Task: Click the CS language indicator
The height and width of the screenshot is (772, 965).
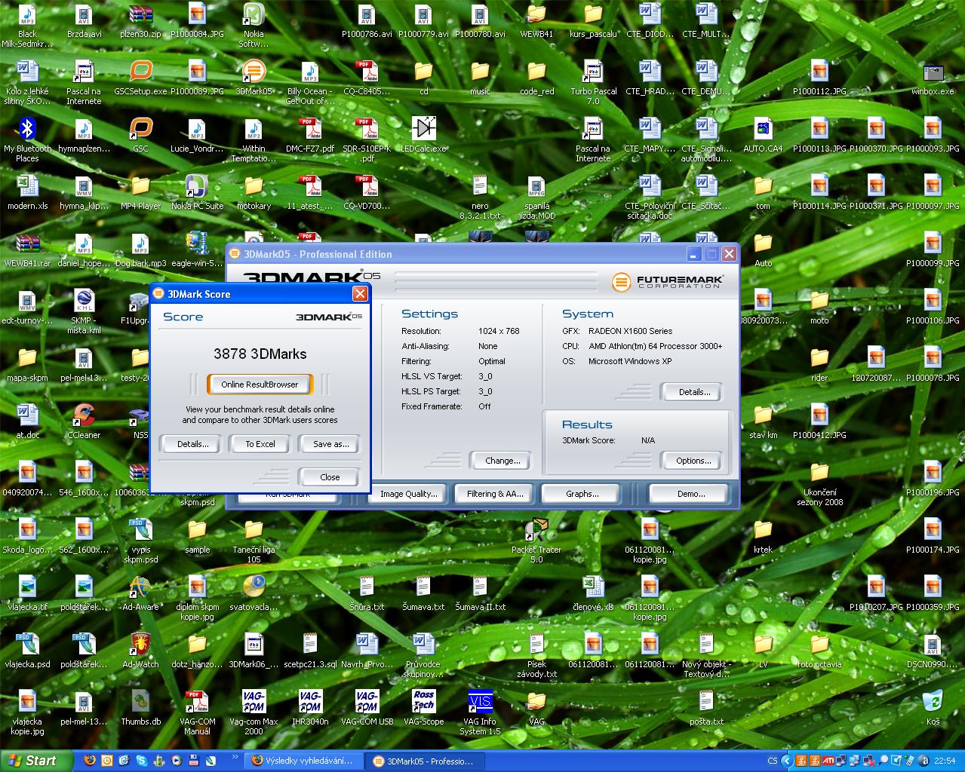Action: click(772, 761)
